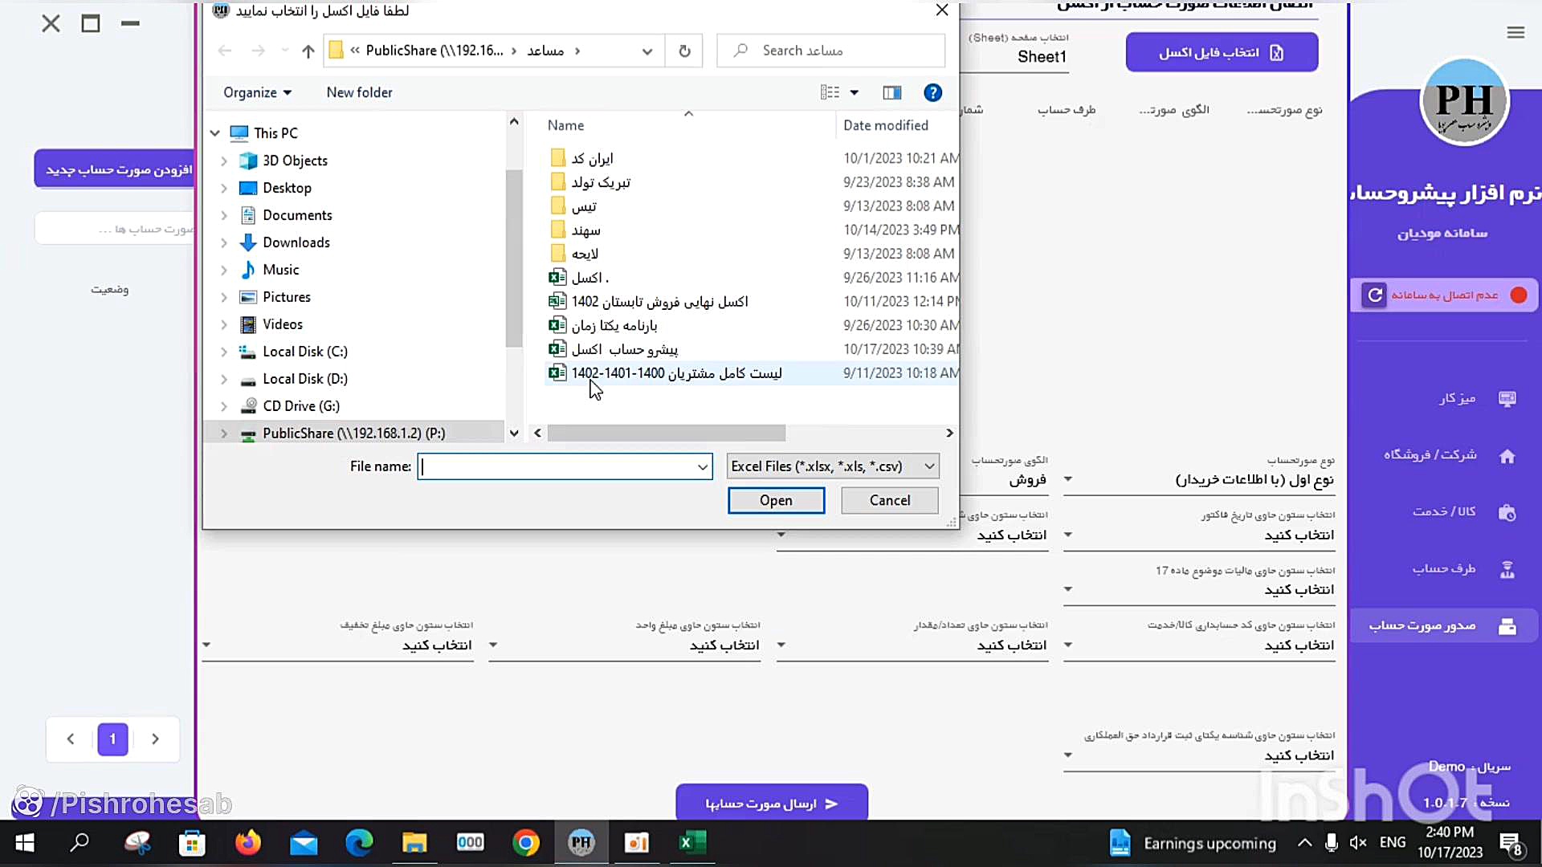Go to next page arrow in pagination
The height and width of the screenshot is (867, 1542).
tap(155, 739)
